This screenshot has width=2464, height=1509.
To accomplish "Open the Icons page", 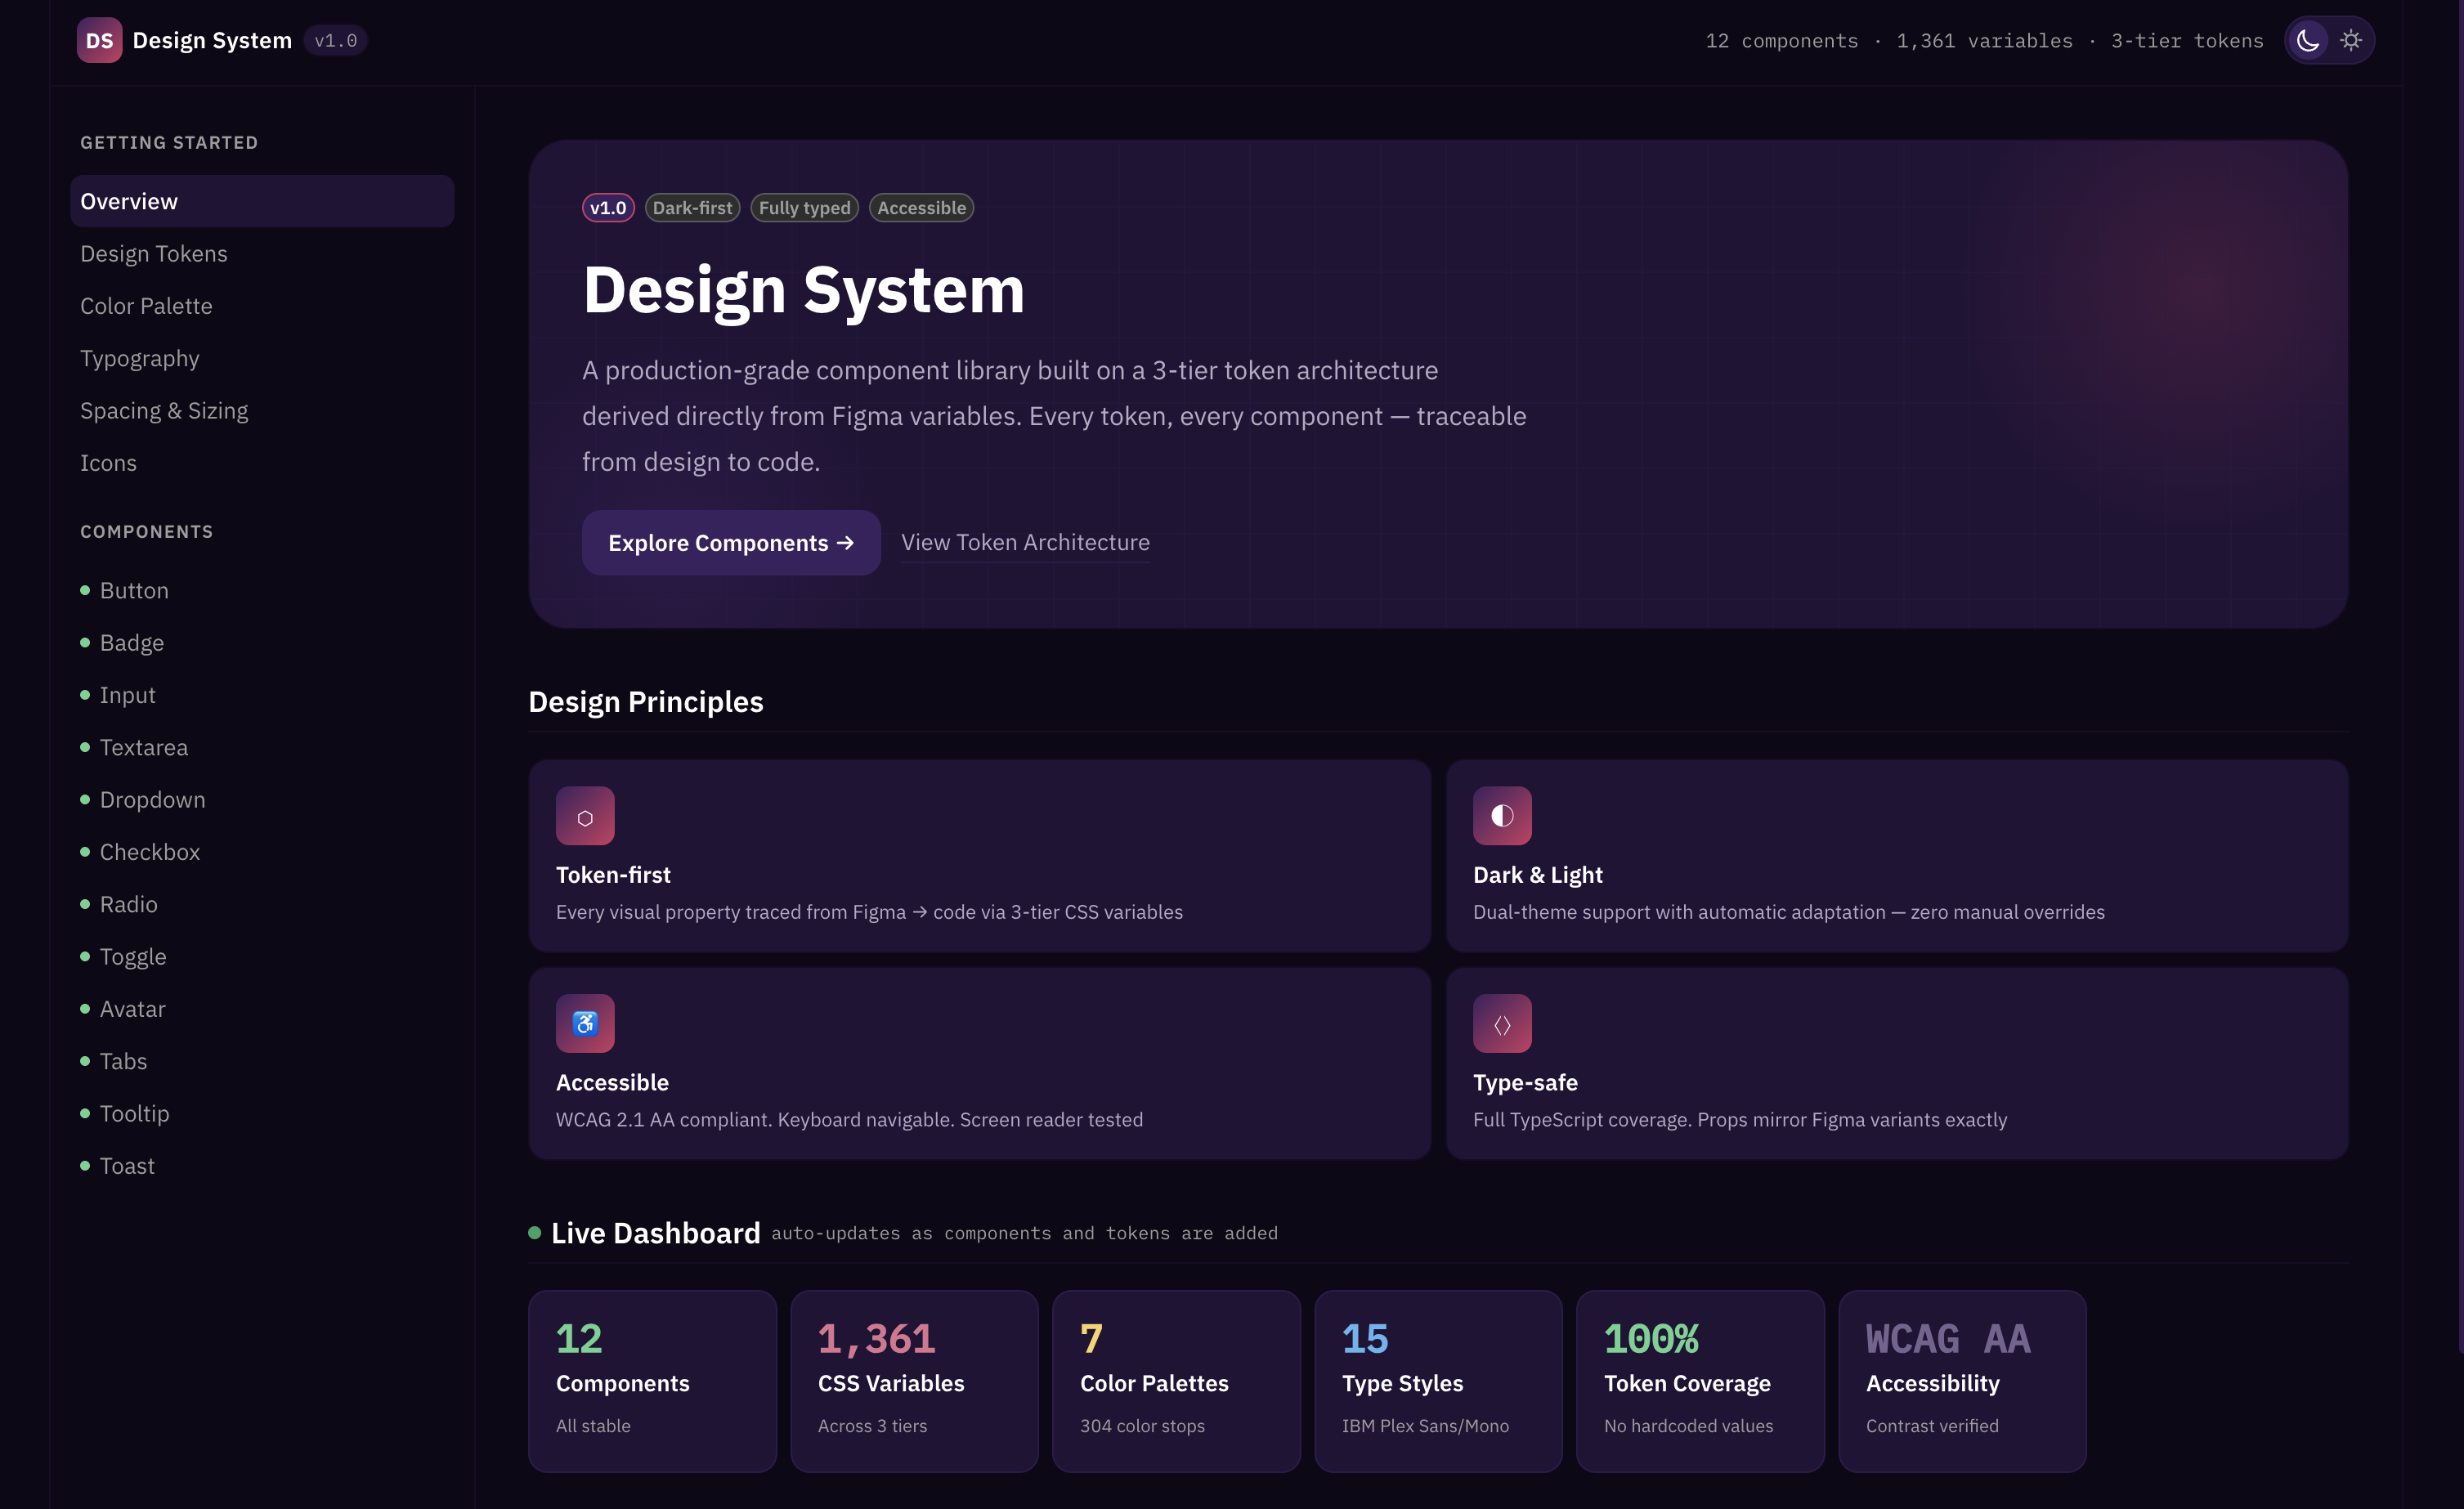I will click(262, 463).
